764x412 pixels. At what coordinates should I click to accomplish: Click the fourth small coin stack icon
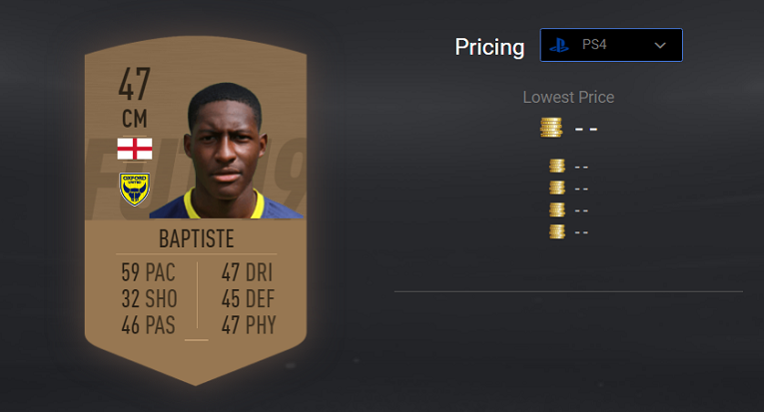[557, 231]
